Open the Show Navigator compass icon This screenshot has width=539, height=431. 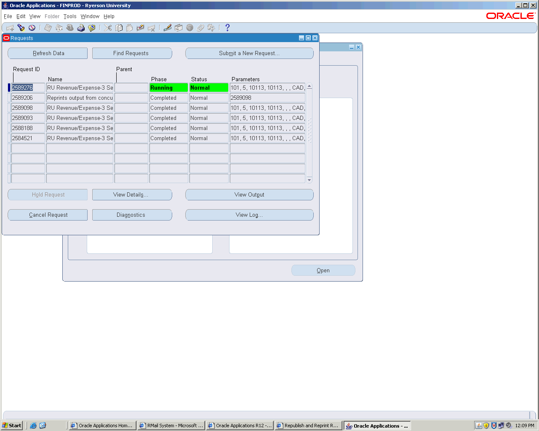coord(32,28)
